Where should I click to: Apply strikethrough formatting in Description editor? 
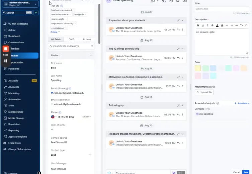tap(212, 25)
